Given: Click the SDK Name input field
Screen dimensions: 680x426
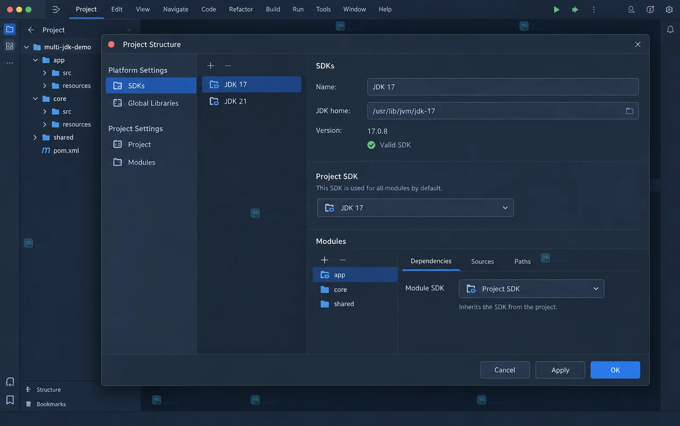Looking at the screenshot, I should [503, 87].
